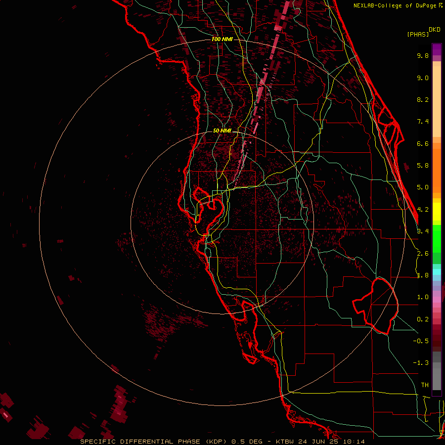This screenshot has height=445, width=445.
Task: Pick the bright green color bar segment
Action: point(437,240)
